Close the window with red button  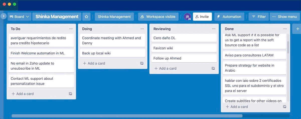click(x=4, y=4)
